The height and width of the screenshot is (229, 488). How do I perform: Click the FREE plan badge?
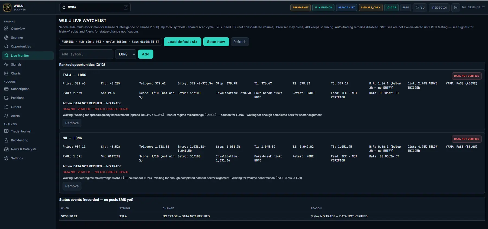(406, 8)
